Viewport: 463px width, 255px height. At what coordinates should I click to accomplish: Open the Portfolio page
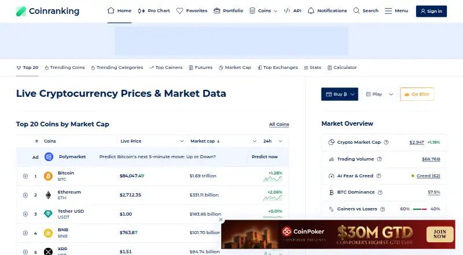228,10
